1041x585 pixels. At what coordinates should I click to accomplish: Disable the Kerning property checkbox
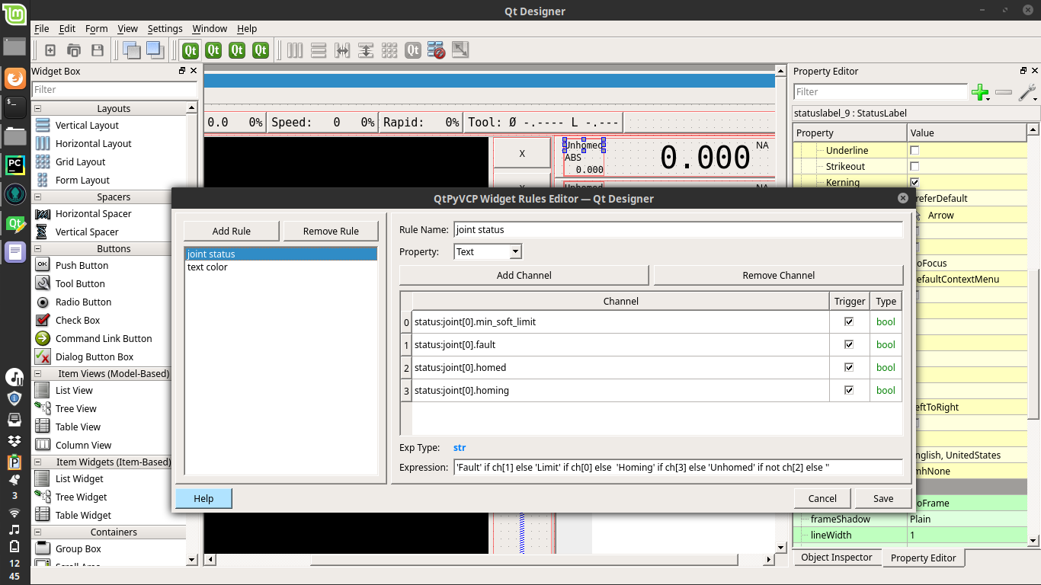coord(914,182)
